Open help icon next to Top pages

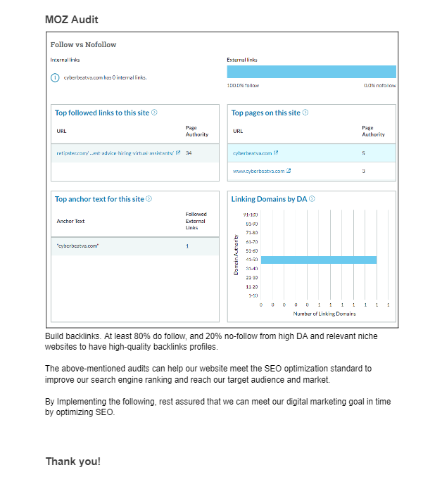[x=305, y=113]
